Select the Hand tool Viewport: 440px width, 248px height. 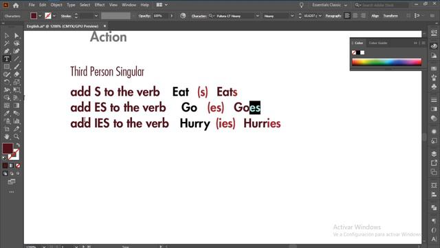tap(7, 136)
